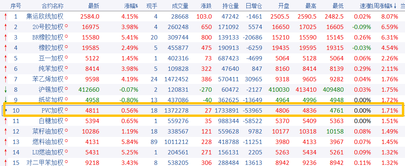The height and width of the screenshot is (166, 405).
Task: Click the 开盘 column header
Action: click(284, 6)
